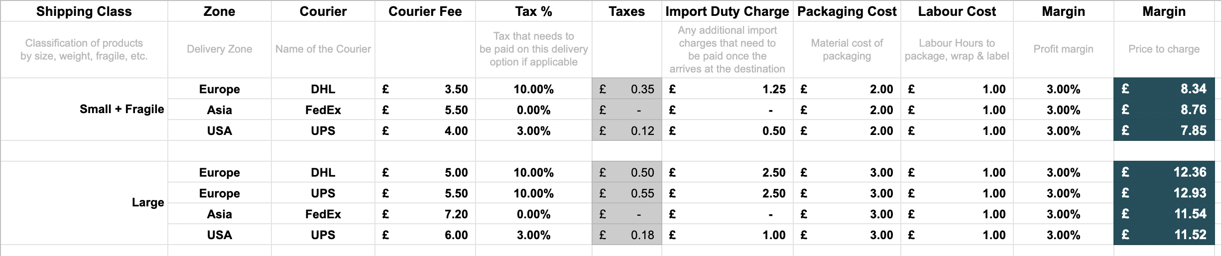This screenshot has width=1221, height=256.
Task: Select the grey £0.35 taxes cell
Action: tap(626, 89)
